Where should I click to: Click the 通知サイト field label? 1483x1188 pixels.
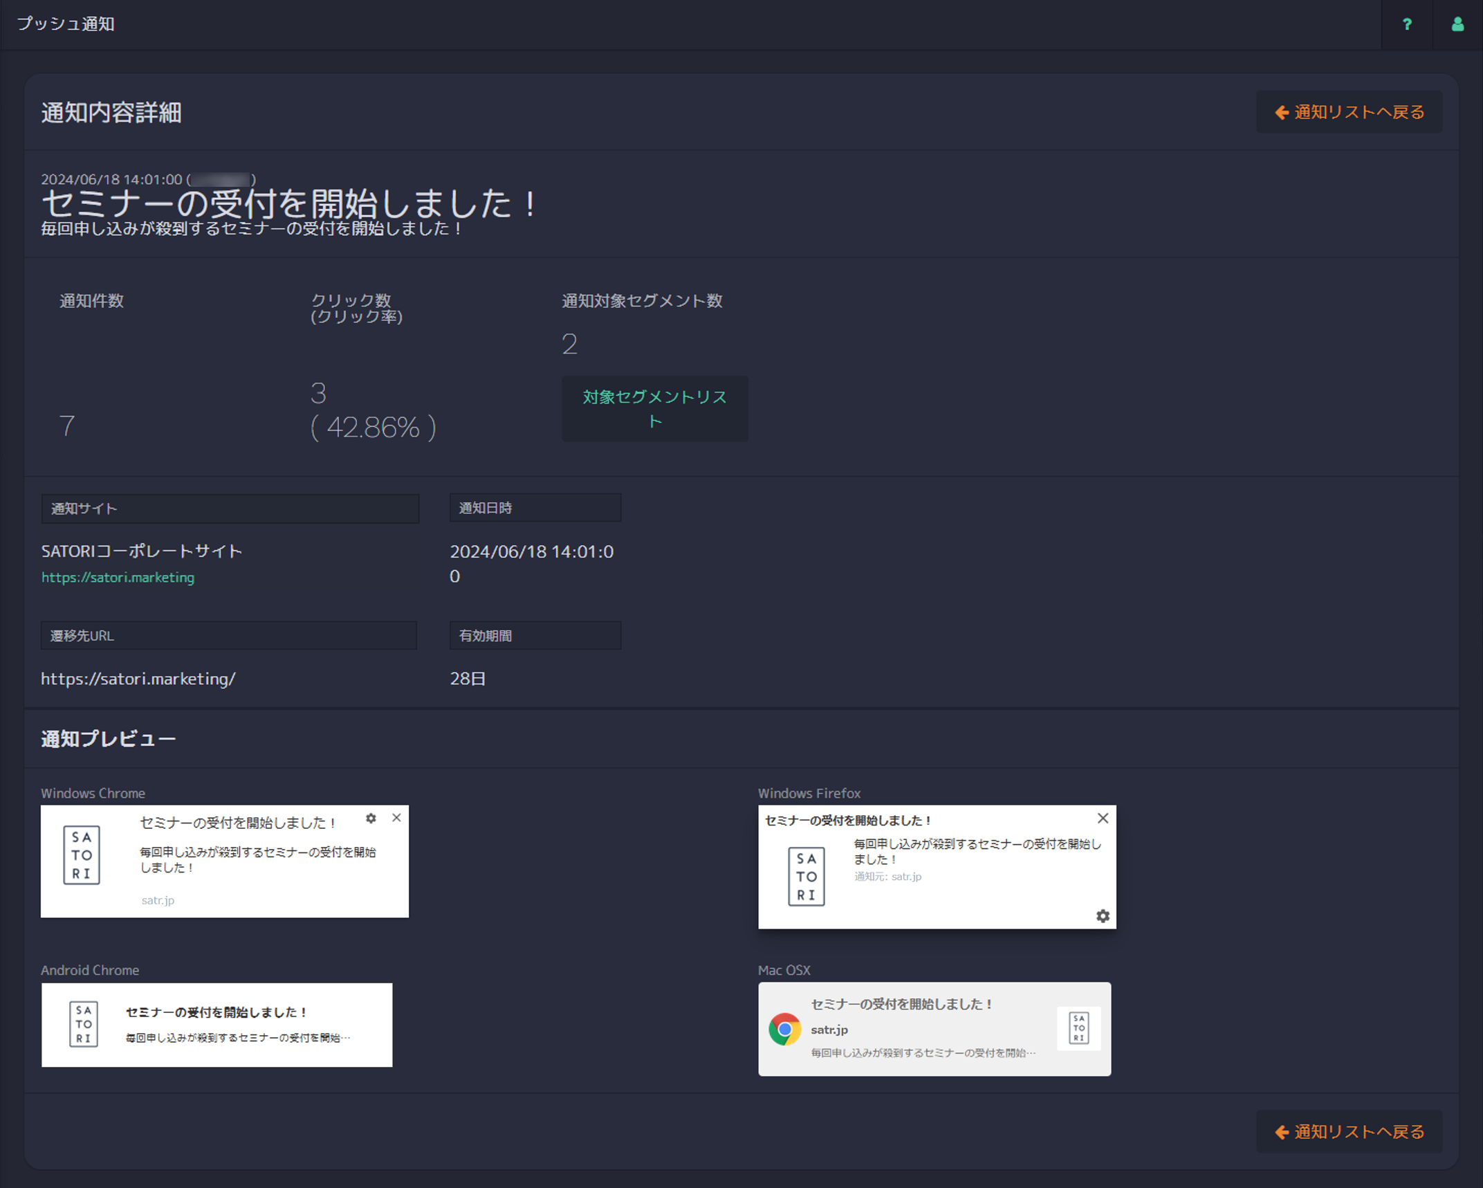point(230,509)
